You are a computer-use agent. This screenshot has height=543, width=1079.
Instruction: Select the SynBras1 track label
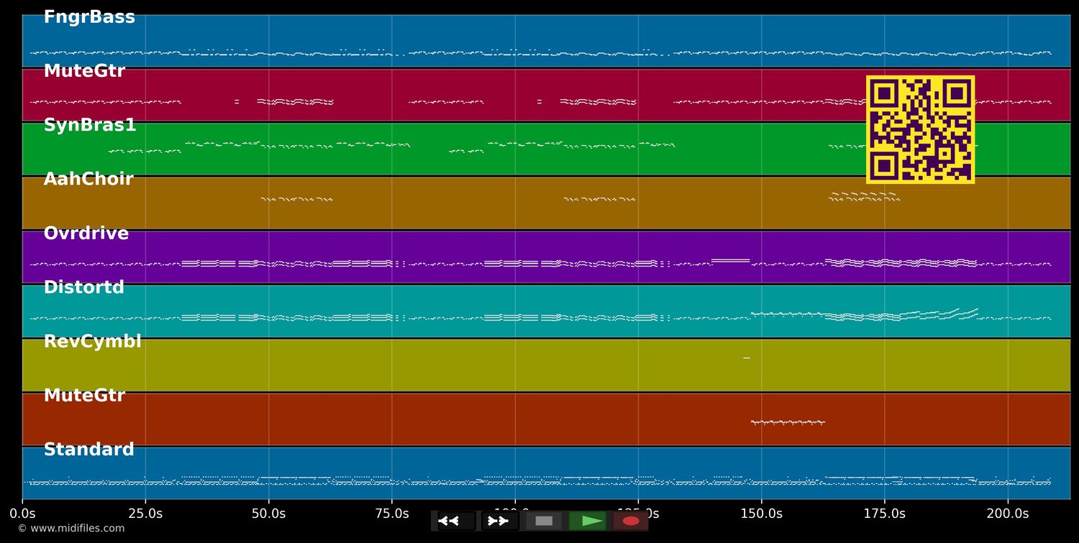pos(88,124)
